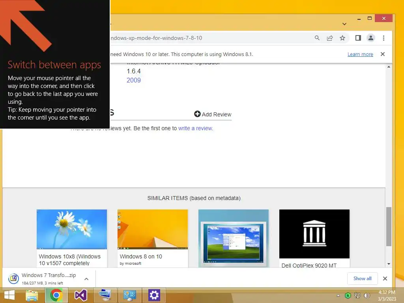The height and width of the screenshot is (303, 404).
Task: Click Windows 10x8 item title text
Action: (69, 260)
